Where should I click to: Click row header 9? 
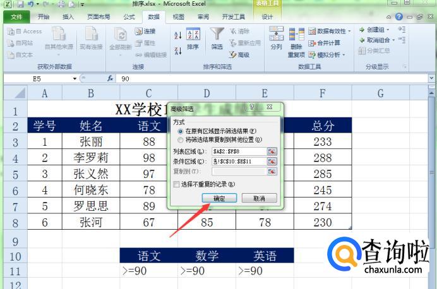[15, 242]
